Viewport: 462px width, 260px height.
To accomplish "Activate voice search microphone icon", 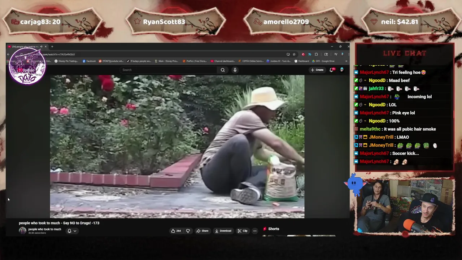I will tap(235, 70).
